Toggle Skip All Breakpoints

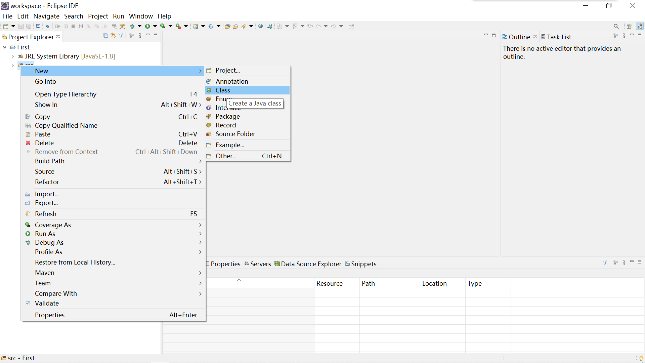[x=48, y=26]
